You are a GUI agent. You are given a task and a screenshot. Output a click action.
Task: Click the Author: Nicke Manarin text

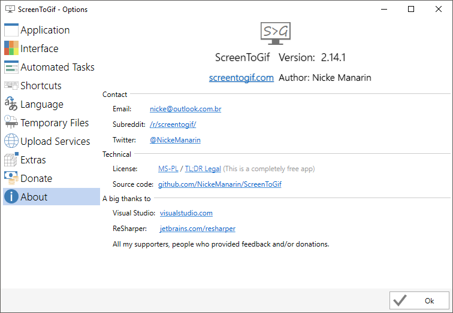(325, 78)
